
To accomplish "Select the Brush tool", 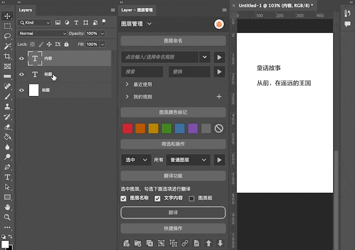I will point(7,96).
